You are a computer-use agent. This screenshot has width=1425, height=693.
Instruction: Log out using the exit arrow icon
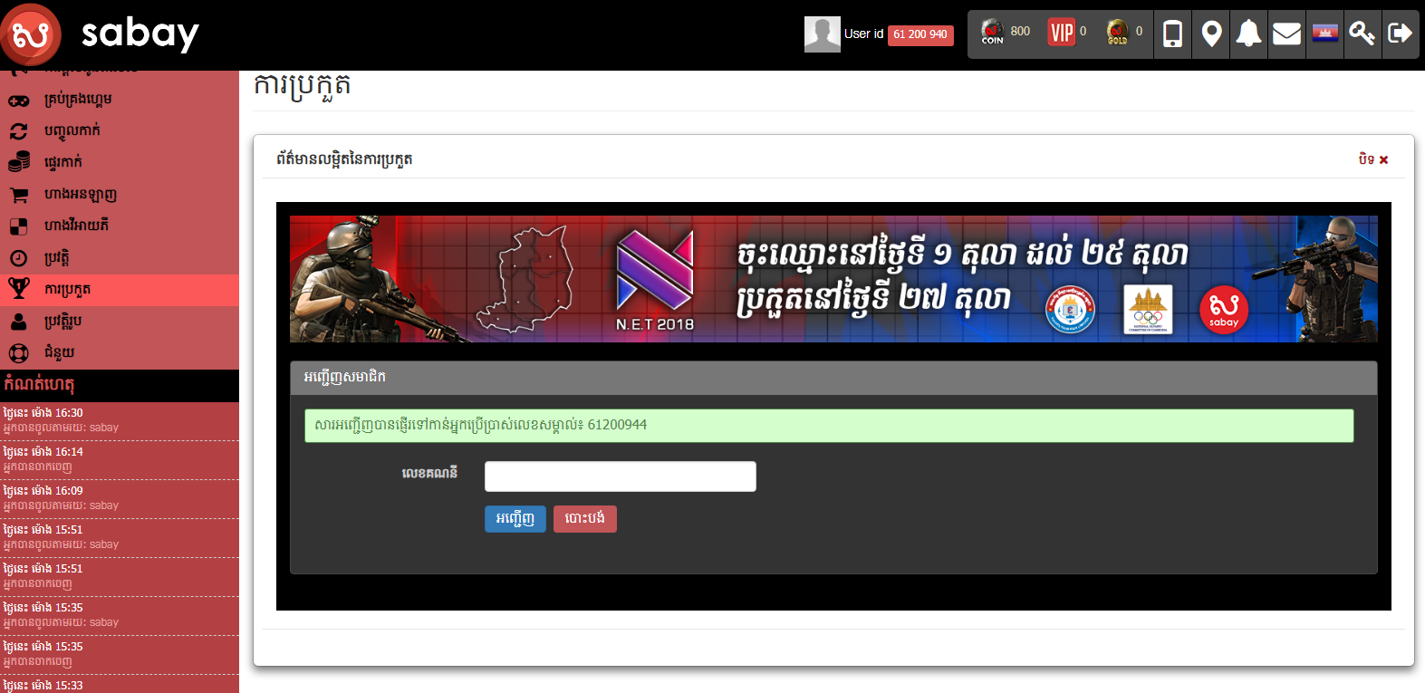coord(1400,34)
